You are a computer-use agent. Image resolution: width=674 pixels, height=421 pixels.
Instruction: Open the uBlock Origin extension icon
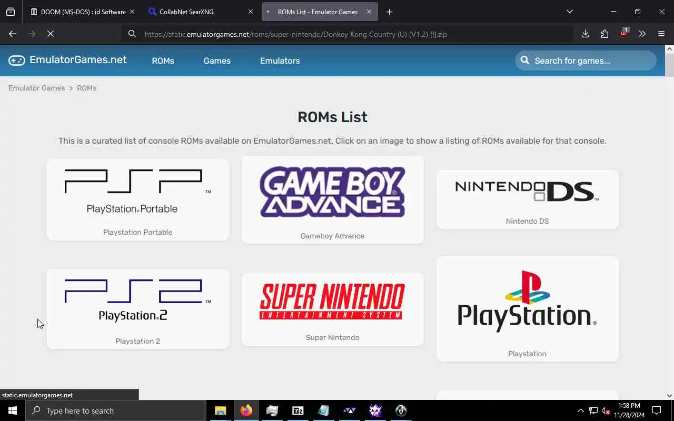pyautogui.click(x=623, y=33)
